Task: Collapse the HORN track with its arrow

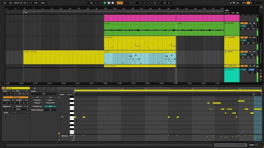Action: (226, 52)
